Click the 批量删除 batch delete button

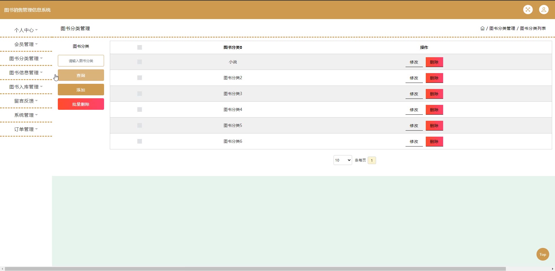(81, 104)
